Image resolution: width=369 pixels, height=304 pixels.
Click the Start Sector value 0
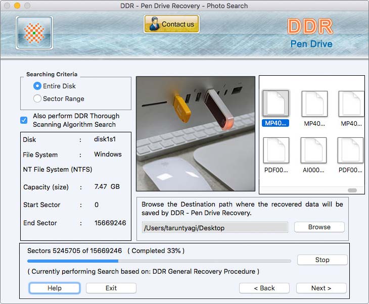97,205
